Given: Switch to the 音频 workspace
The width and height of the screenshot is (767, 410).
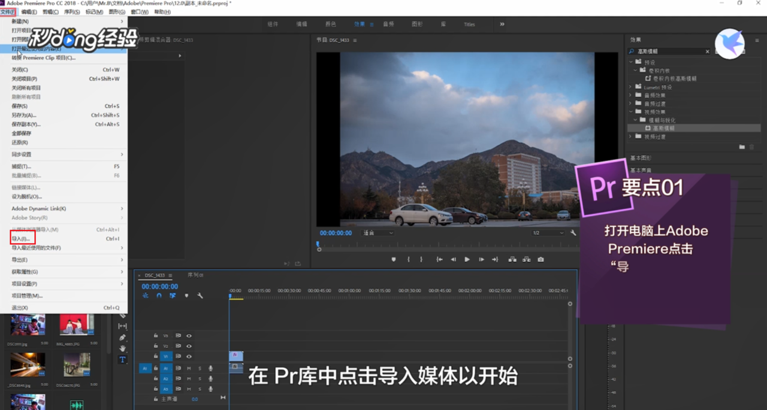Looking at the screenshot, I should 388,25.
